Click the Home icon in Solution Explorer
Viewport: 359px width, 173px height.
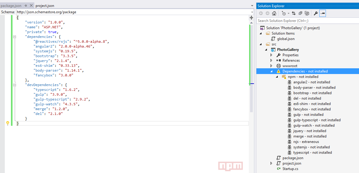274,13
